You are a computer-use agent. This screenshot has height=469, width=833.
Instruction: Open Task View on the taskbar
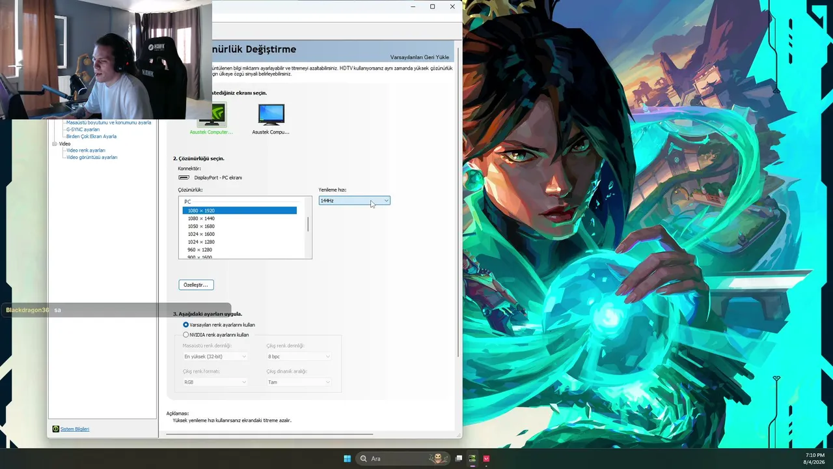[x=459, y=459]
